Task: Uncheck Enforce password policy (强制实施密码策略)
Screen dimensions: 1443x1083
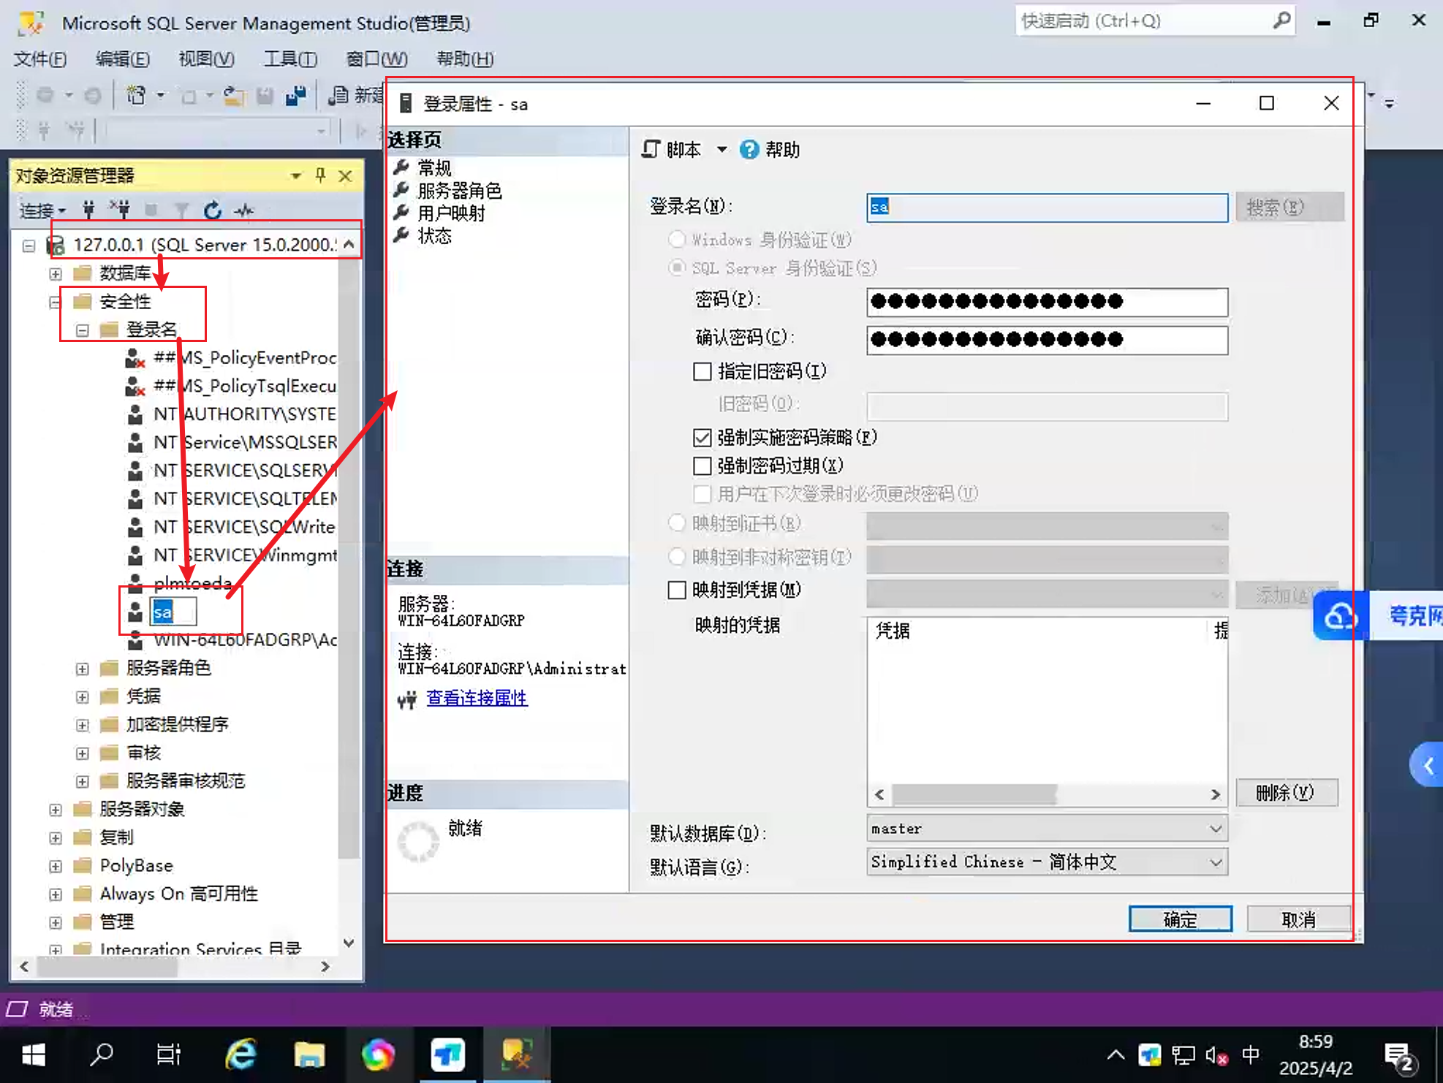Action: pyautogui.click(x=702, y=437)
